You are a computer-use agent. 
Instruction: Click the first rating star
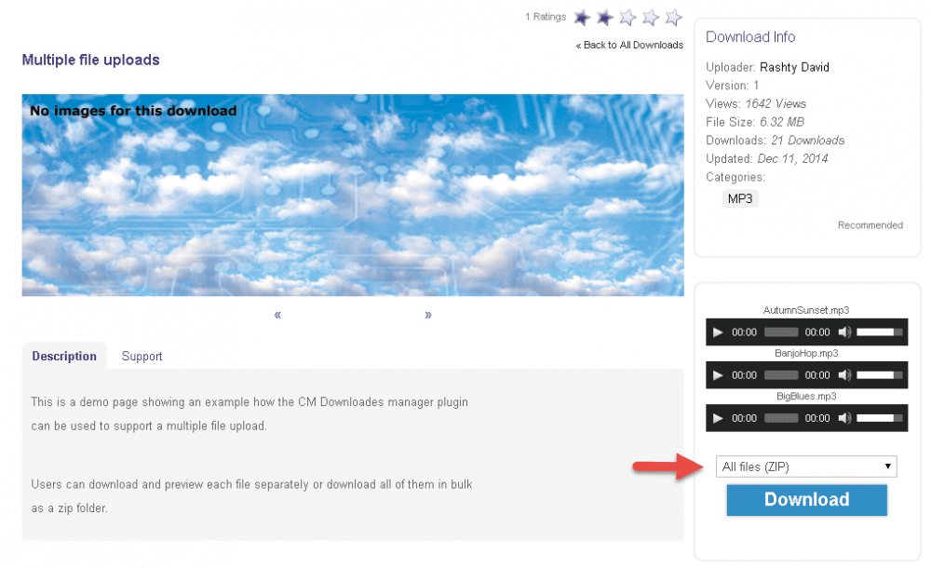(x=582, y=17)
